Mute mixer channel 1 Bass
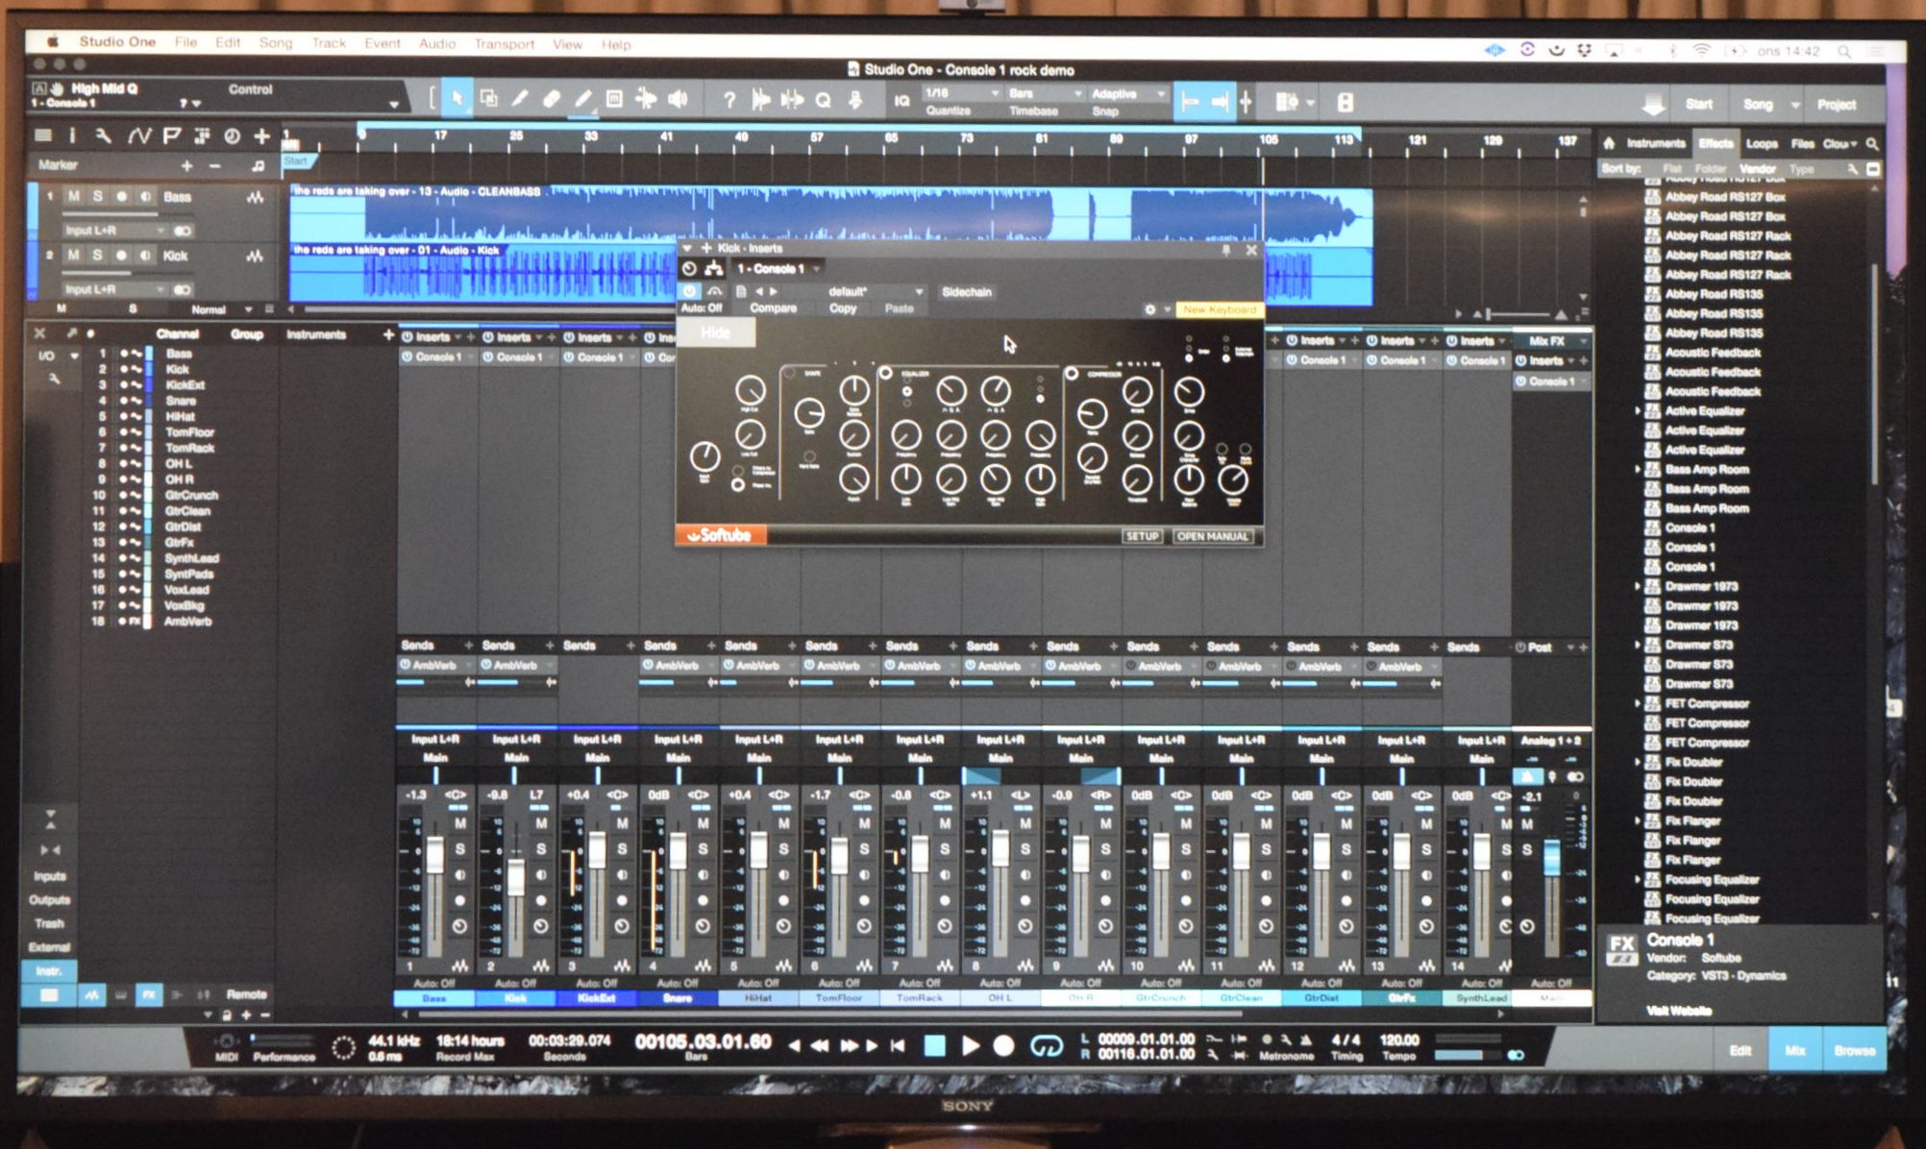 click(x=460, y=824)
